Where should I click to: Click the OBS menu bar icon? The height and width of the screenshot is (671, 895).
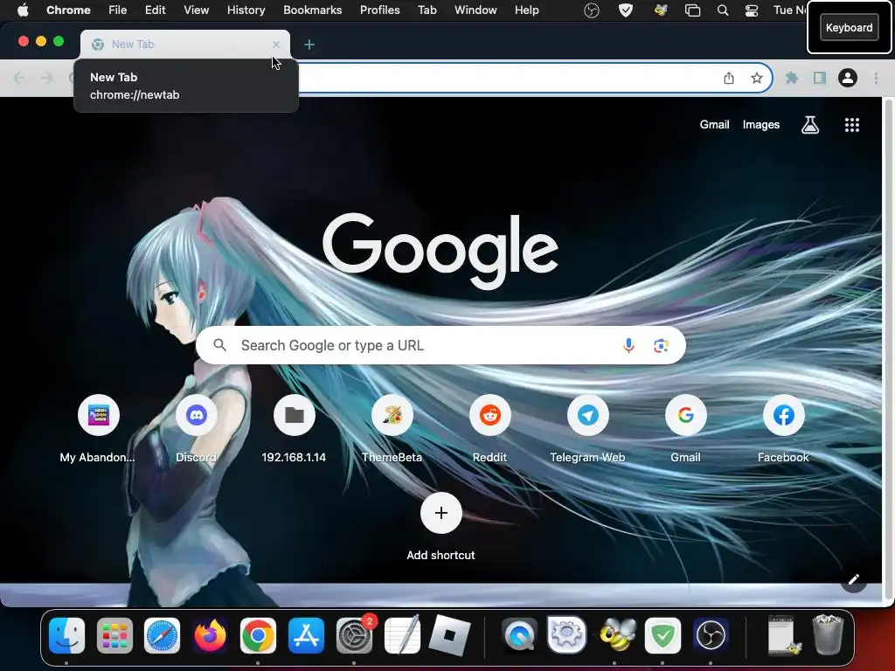tap(592, 10)
